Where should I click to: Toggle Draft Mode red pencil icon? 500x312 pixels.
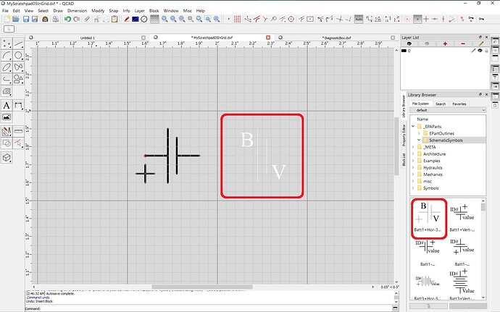(x=127, y=19)
